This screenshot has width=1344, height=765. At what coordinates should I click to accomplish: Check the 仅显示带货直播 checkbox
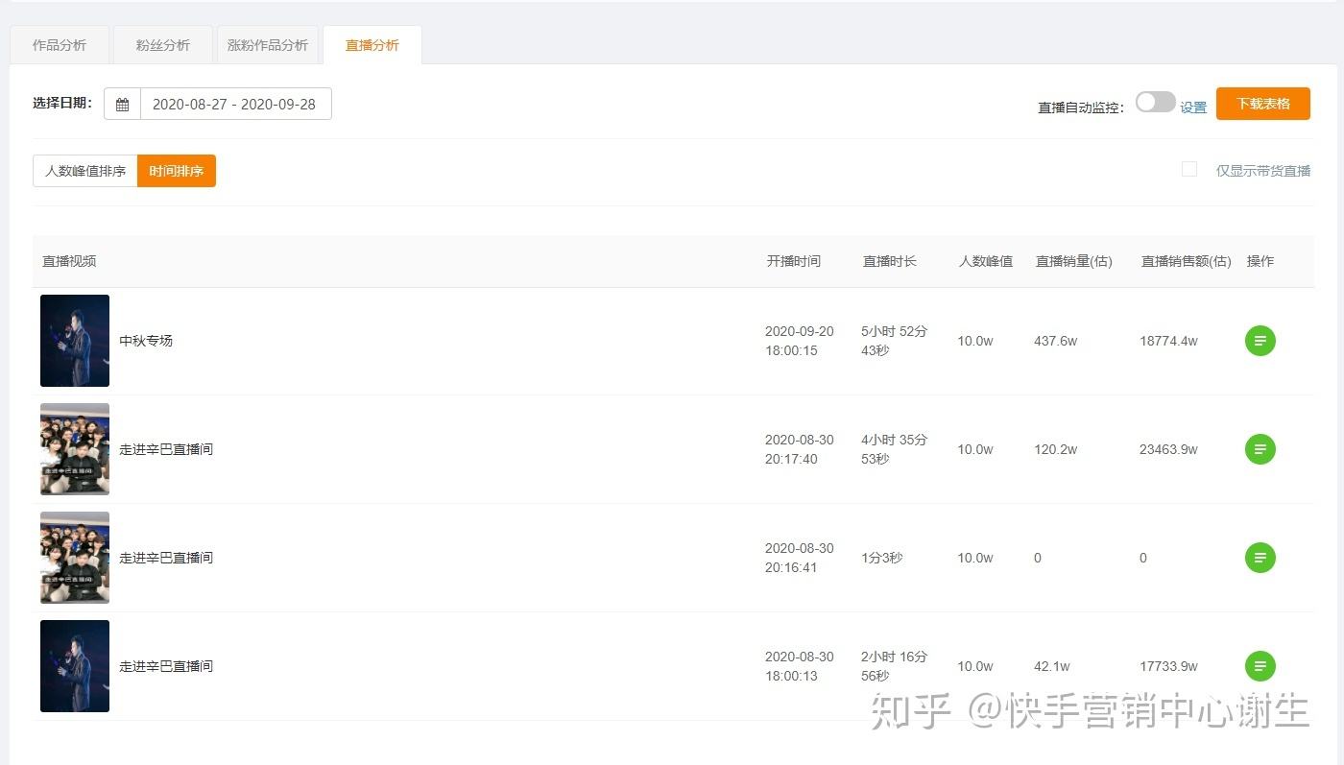(x=1189, y=169)
